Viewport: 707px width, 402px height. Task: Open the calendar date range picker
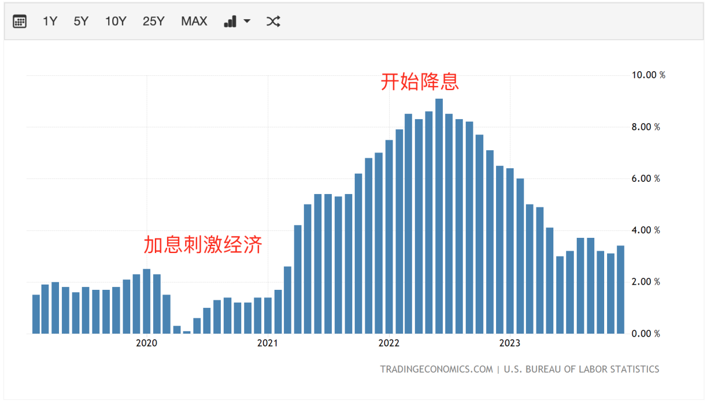tap(20, 22)
